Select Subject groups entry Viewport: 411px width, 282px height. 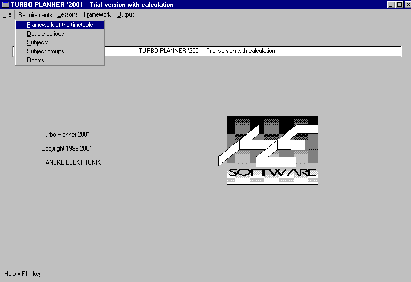click(x=60, y=51)
